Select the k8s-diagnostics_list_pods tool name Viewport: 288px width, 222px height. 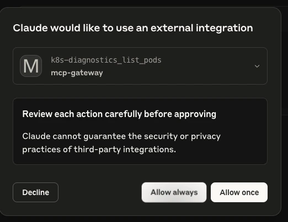106,60
